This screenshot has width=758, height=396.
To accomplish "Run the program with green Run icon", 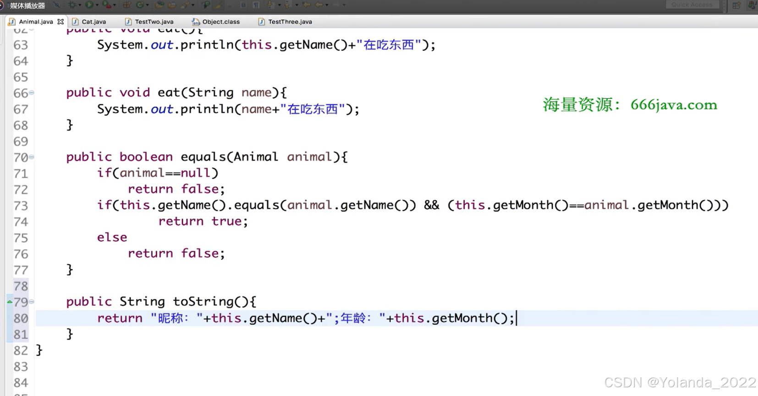I will 89,5.
